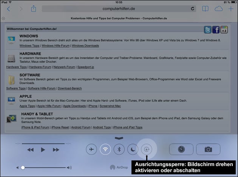Viewport: 238px width, 177px height.
Task: Click the Google +1 icon
Action: pyautogui.click(x=224, y=29)
